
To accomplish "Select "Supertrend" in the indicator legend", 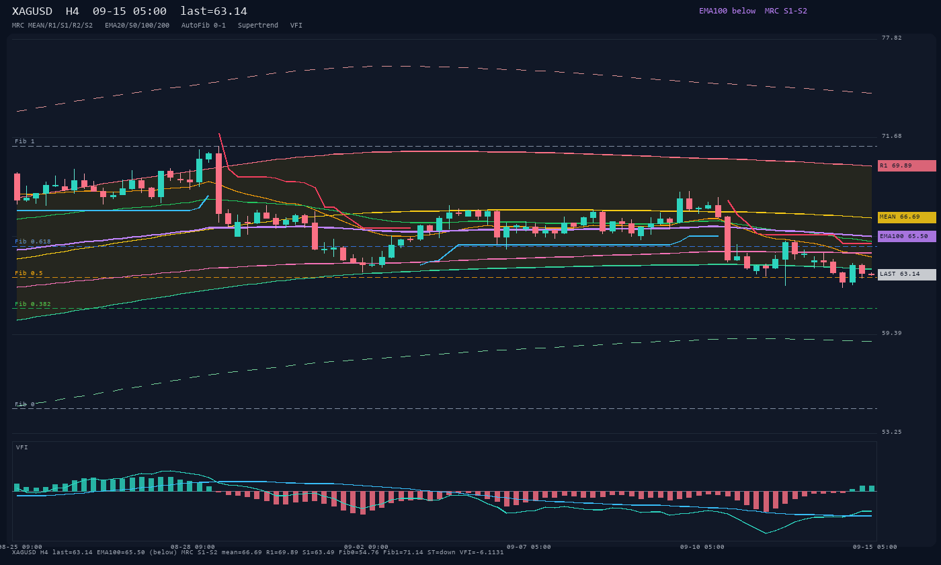I will pos(258,26).
